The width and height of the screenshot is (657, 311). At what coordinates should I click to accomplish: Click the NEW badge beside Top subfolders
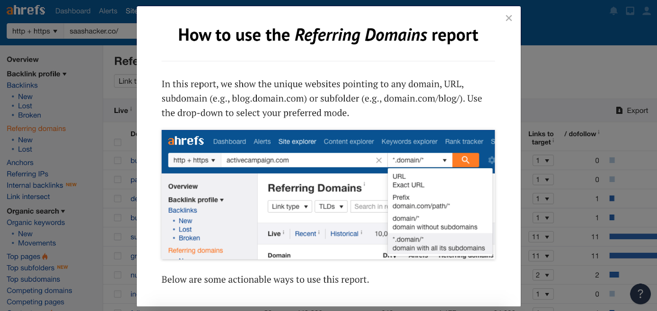pos(62,267)
